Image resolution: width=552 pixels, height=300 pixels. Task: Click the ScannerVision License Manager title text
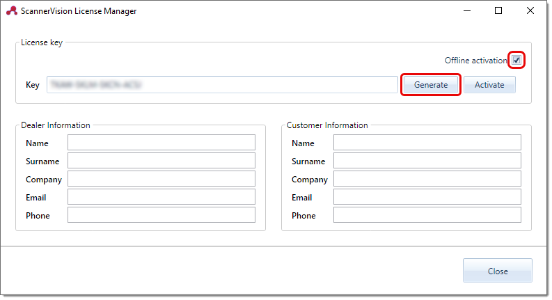pyautogui.click(x=80, y=11)
